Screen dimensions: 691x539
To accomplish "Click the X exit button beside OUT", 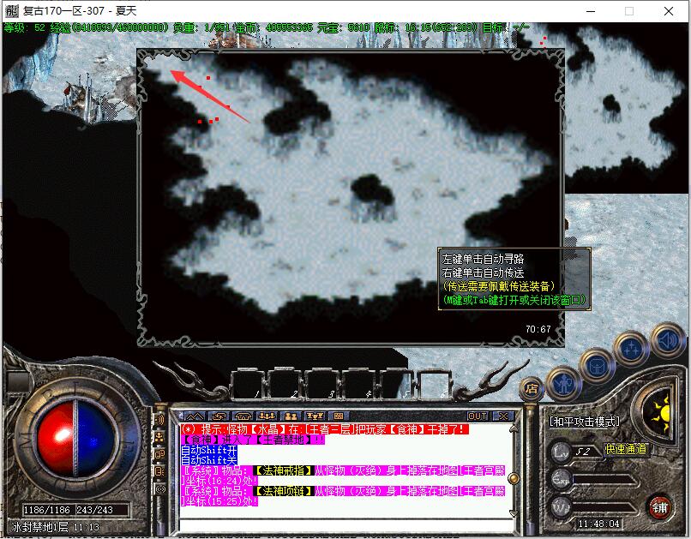I will [x=503, y=416].
